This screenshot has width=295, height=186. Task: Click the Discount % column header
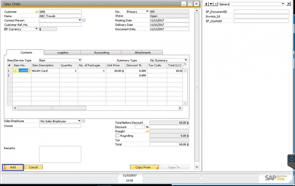[x=136, y=65]
